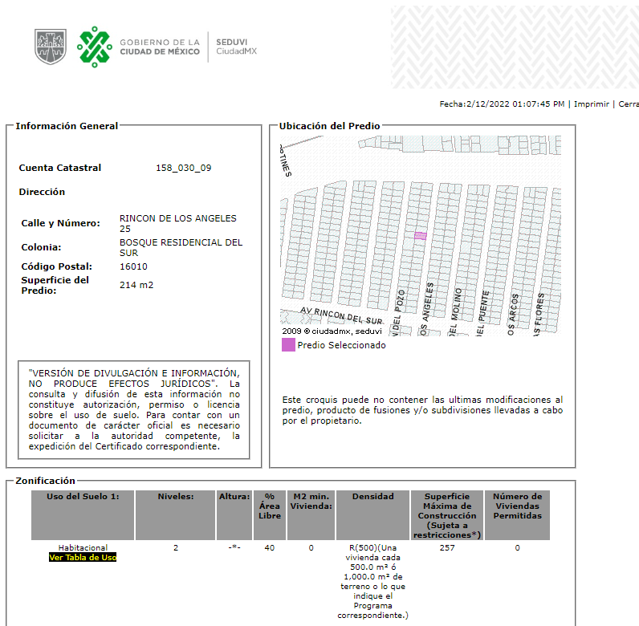Click the green CDMX government logo

pyautogui.click(x=95, y=47)
